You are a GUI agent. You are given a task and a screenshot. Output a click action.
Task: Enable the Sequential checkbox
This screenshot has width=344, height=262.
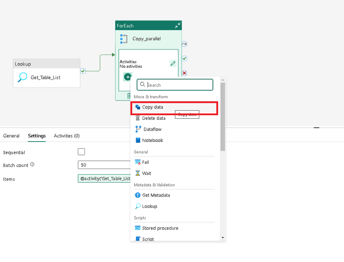pyautogui.click(x=81, y=152)
